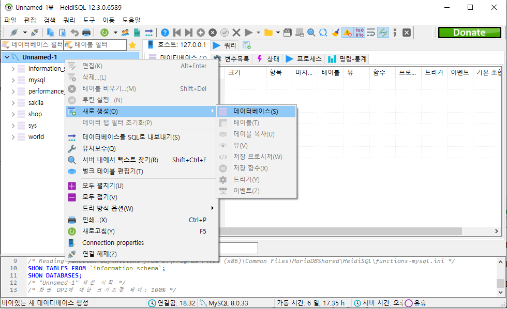Viewport: 507px width, 309px height.
Task: Choose Connection properties from context menu
Action: pos(141,243)
